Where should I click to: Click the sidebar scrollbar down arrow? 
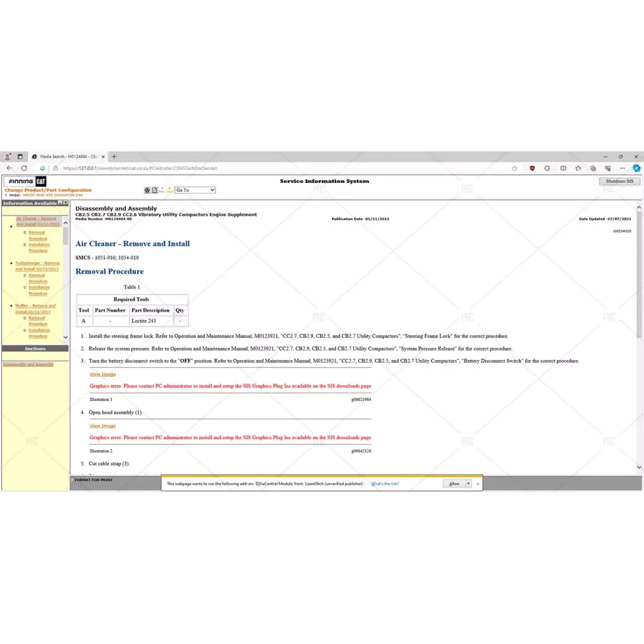click(65, 337)
